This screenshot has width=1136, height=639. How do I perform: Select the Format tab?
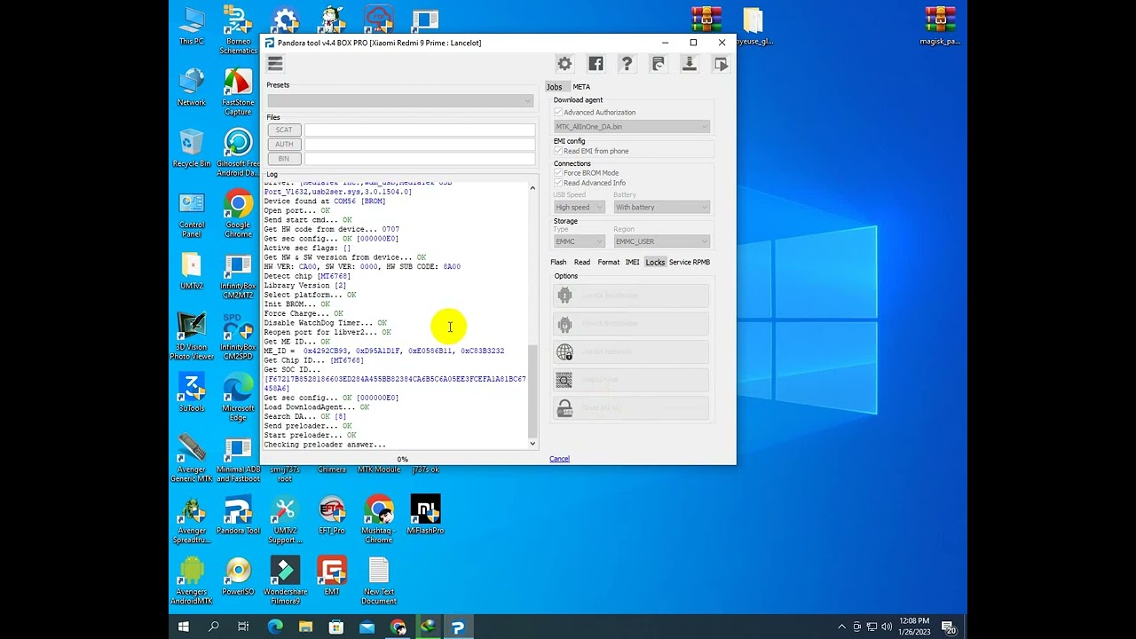(x=609, y=263)
